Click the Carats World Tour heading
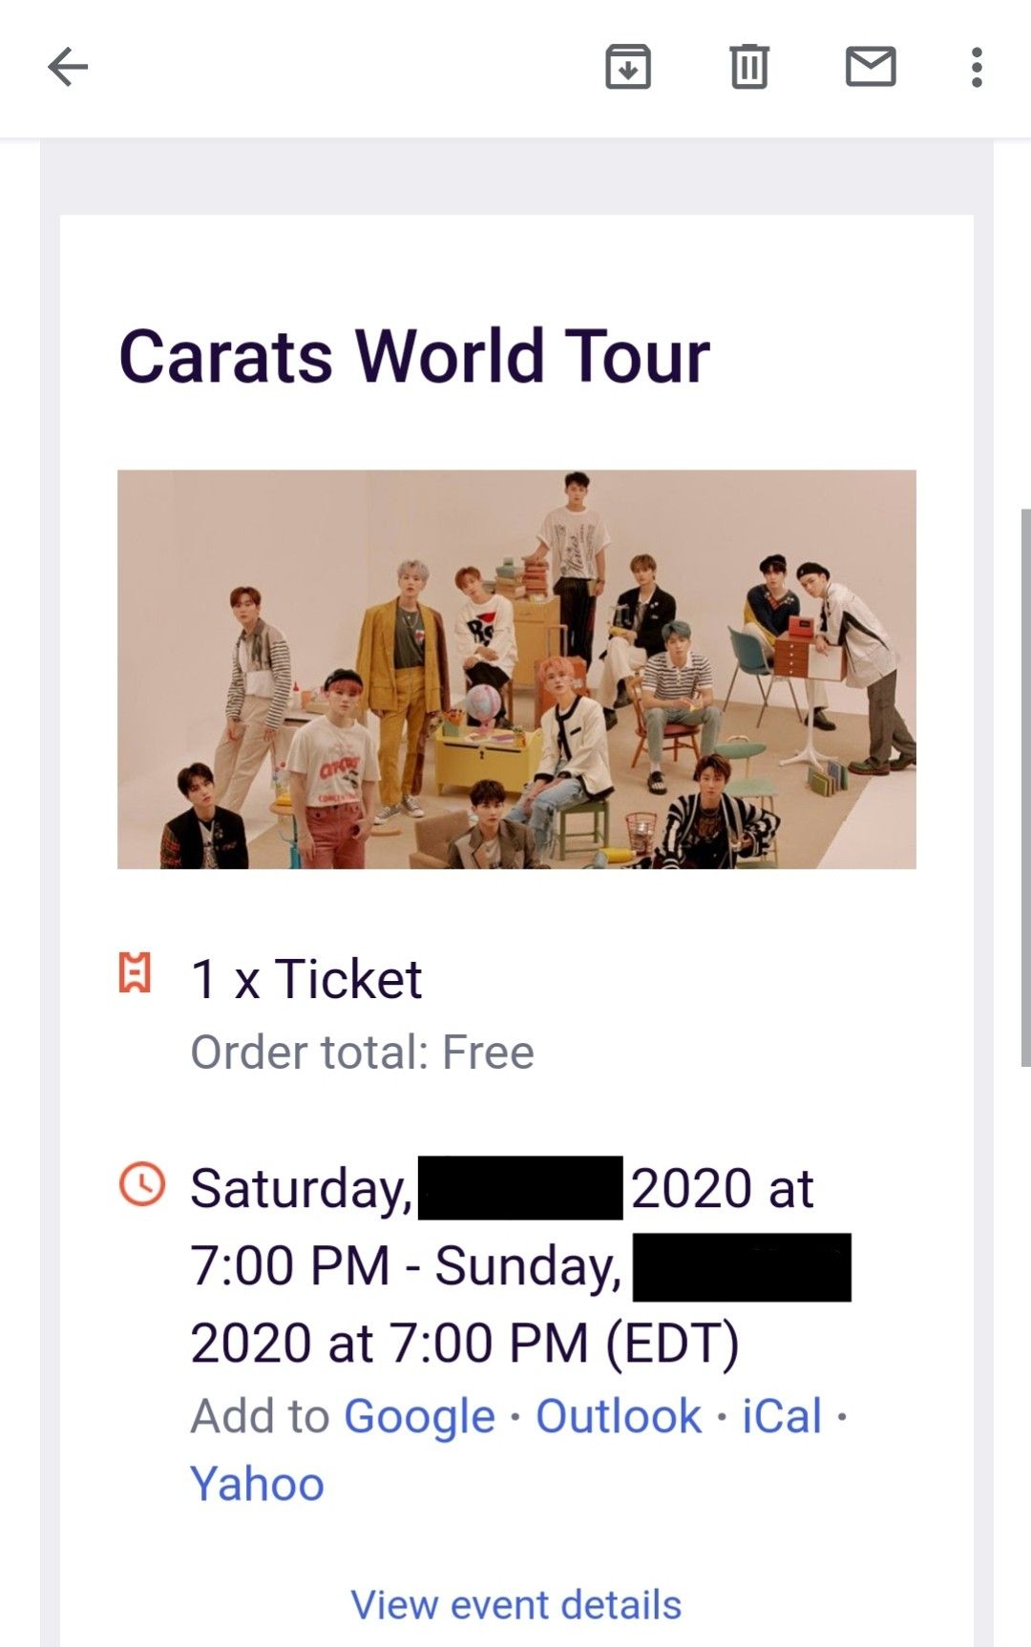 [414, 356]
